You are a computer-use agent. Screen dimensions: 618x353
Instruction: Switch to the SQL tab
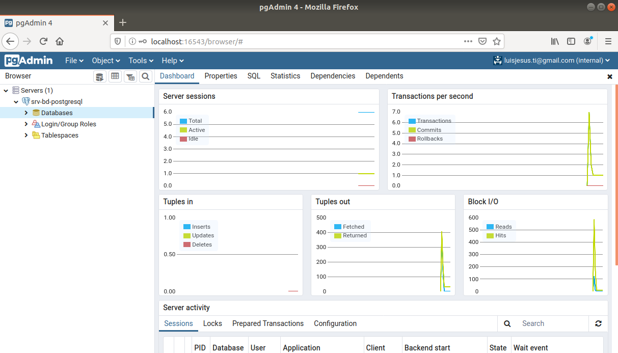pyautogui.click(x=254, y=76)
